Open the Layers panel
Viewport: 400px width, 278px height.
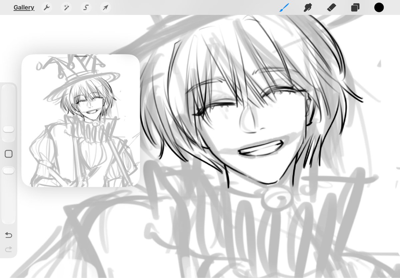(x=355, y=7)
